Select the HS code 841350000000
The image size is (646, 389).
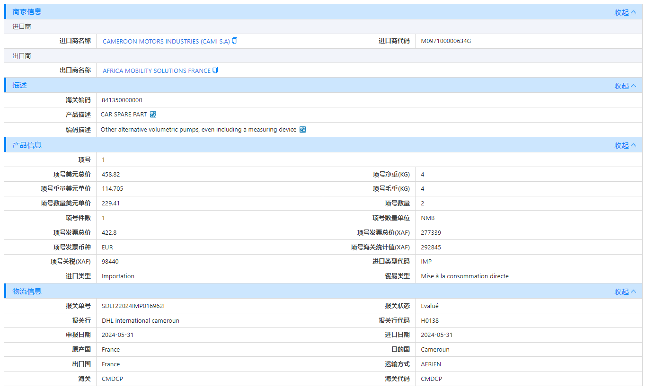coord(122,100)
